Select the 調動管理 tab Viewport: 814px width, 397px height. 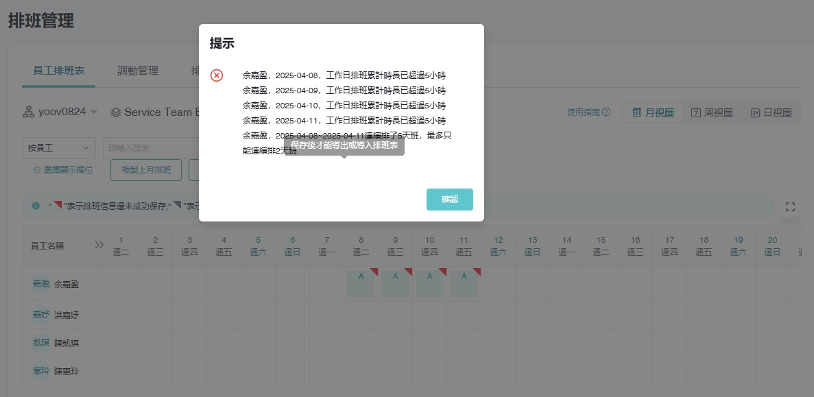138,71
